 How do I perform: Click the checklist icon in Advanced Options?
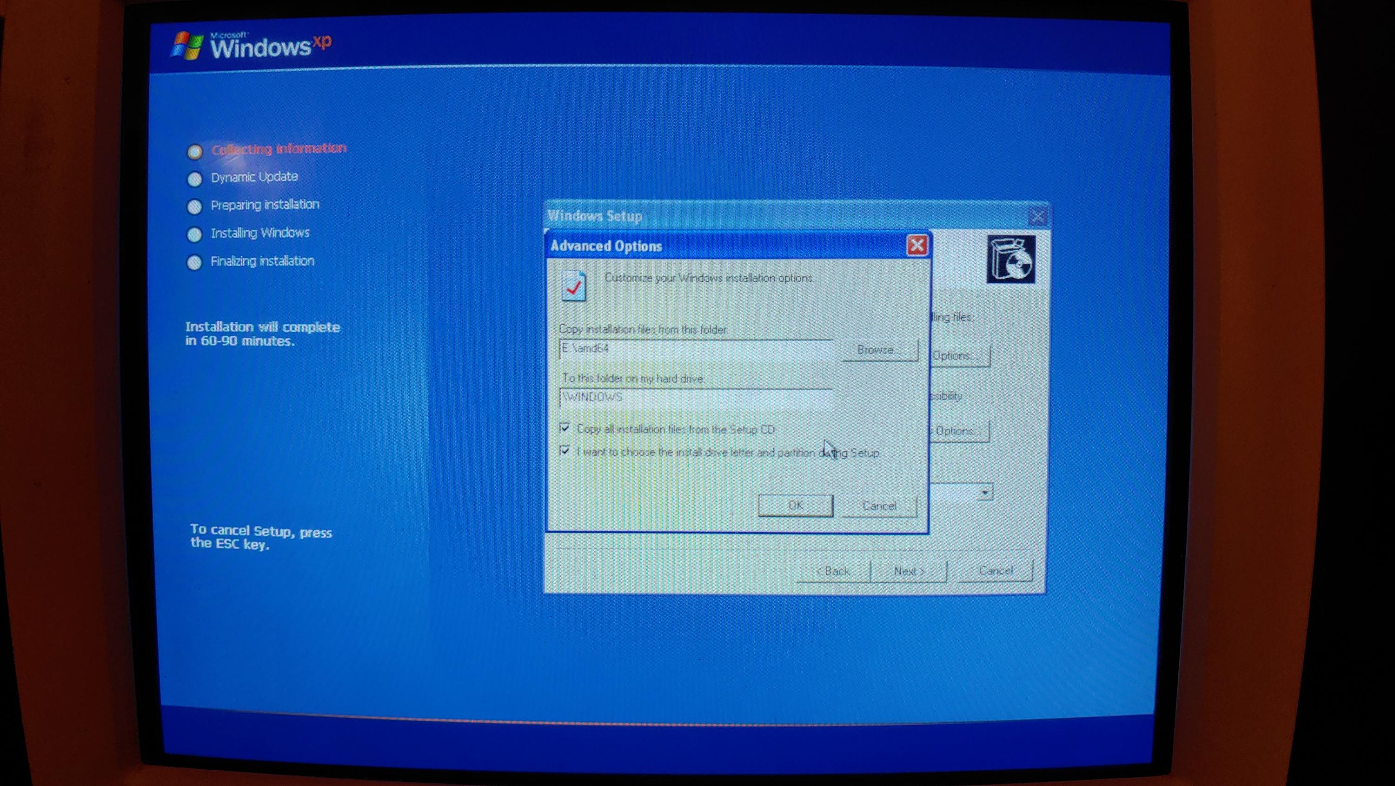[573, 286]
